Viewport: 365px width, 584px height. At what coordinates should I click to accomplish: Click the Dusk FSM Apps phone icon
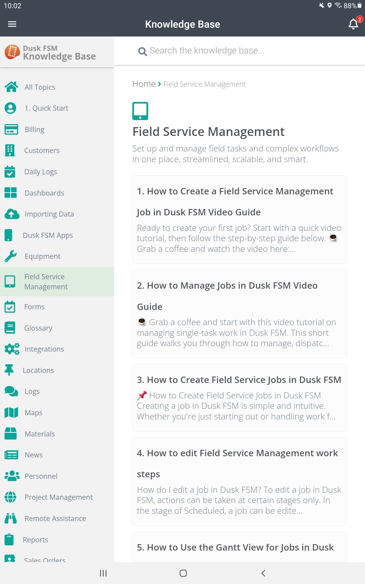pyautogui.click(x=9, y=235)
